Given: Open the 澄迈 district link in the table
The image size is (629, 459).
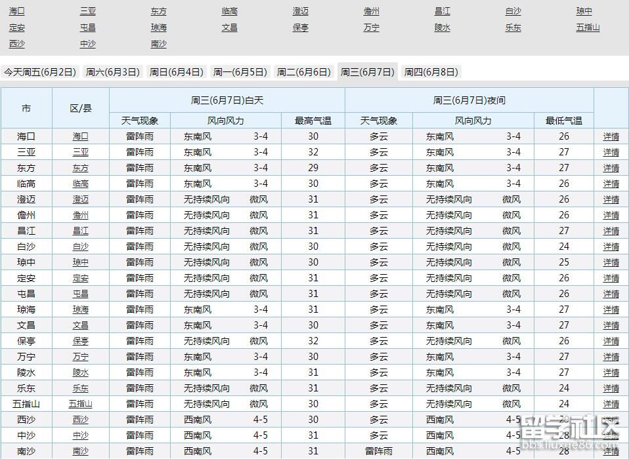Looking at the screenshot, I should tap(80, 199).
